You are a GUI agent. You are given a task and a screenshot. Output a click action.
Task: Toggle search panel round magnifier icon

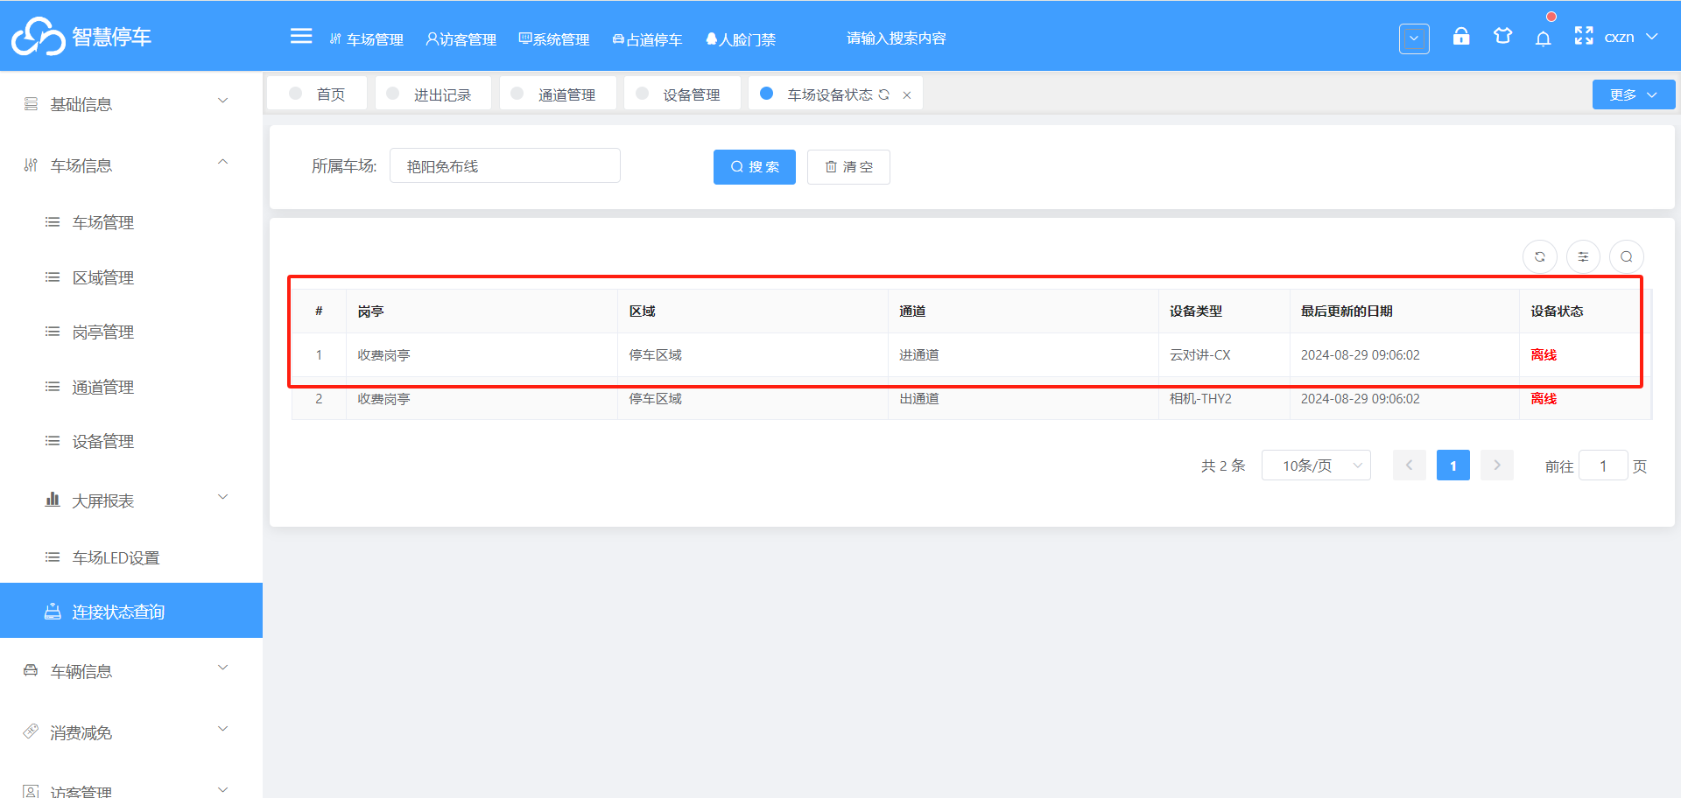coord(1626,257)
